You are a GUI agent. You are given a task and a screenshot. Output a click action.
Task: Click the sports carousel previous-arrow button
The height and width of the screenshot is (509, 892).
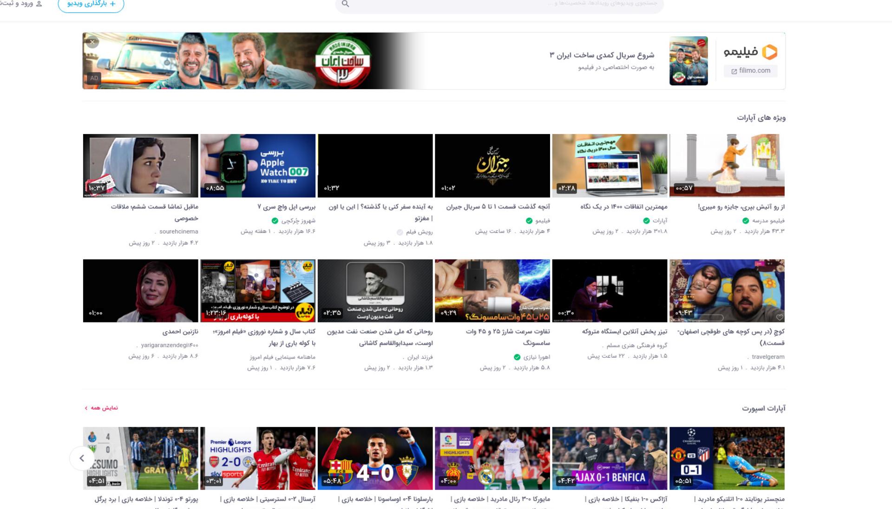(82, 458)
